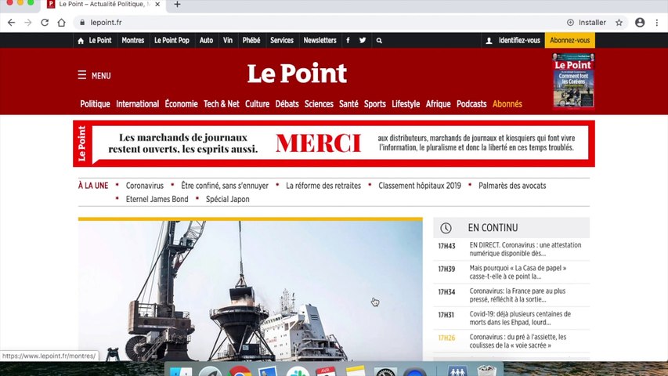Open 17H34 'la France pare au plus pressé' headline

coord(517,295)
